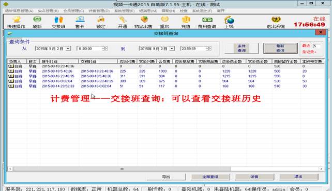Click the 条件查询 conditional query button
This screenshot has height=191, width=332.
point(242,48)
